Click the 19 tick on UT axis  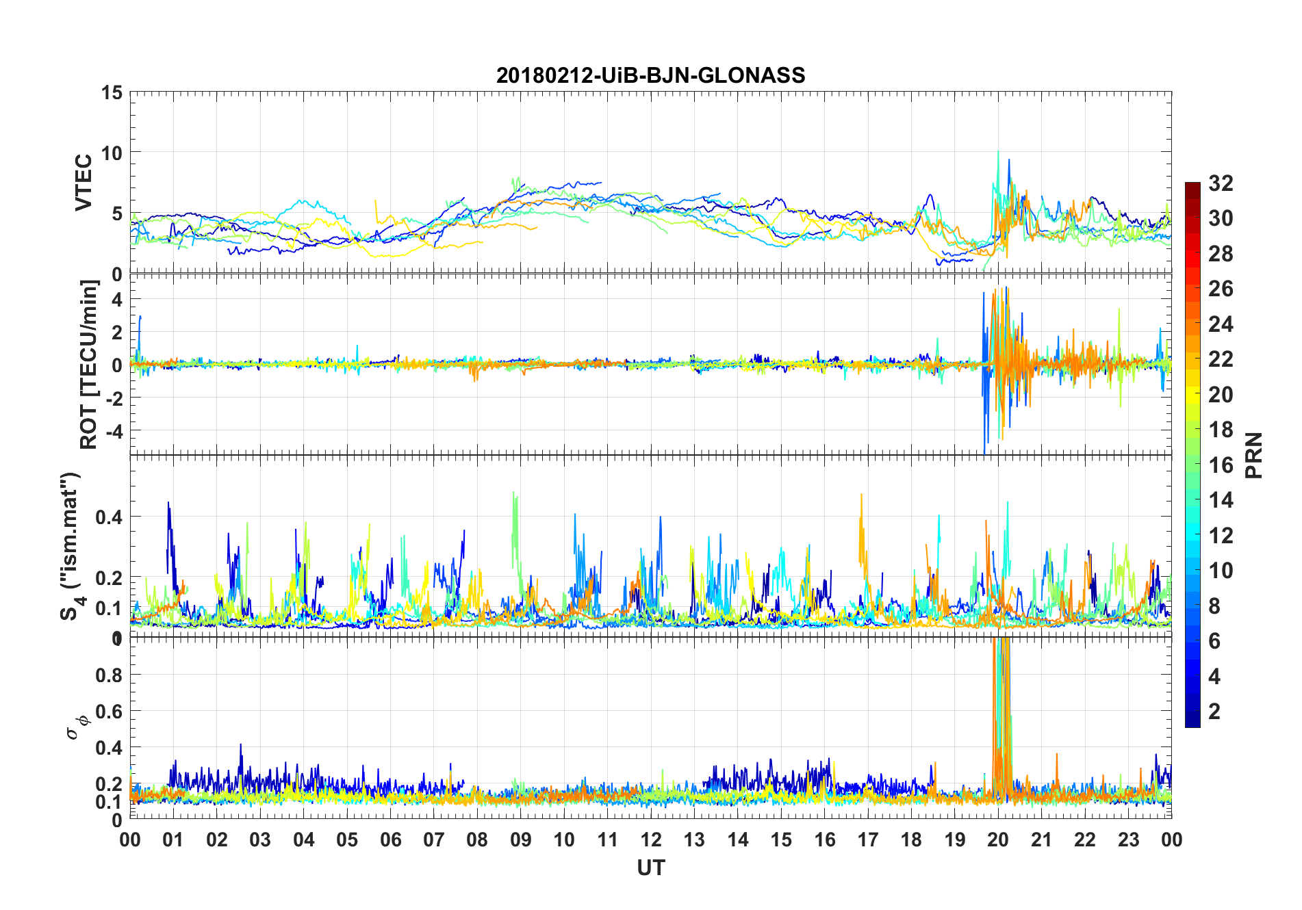[x=955, y=840]
